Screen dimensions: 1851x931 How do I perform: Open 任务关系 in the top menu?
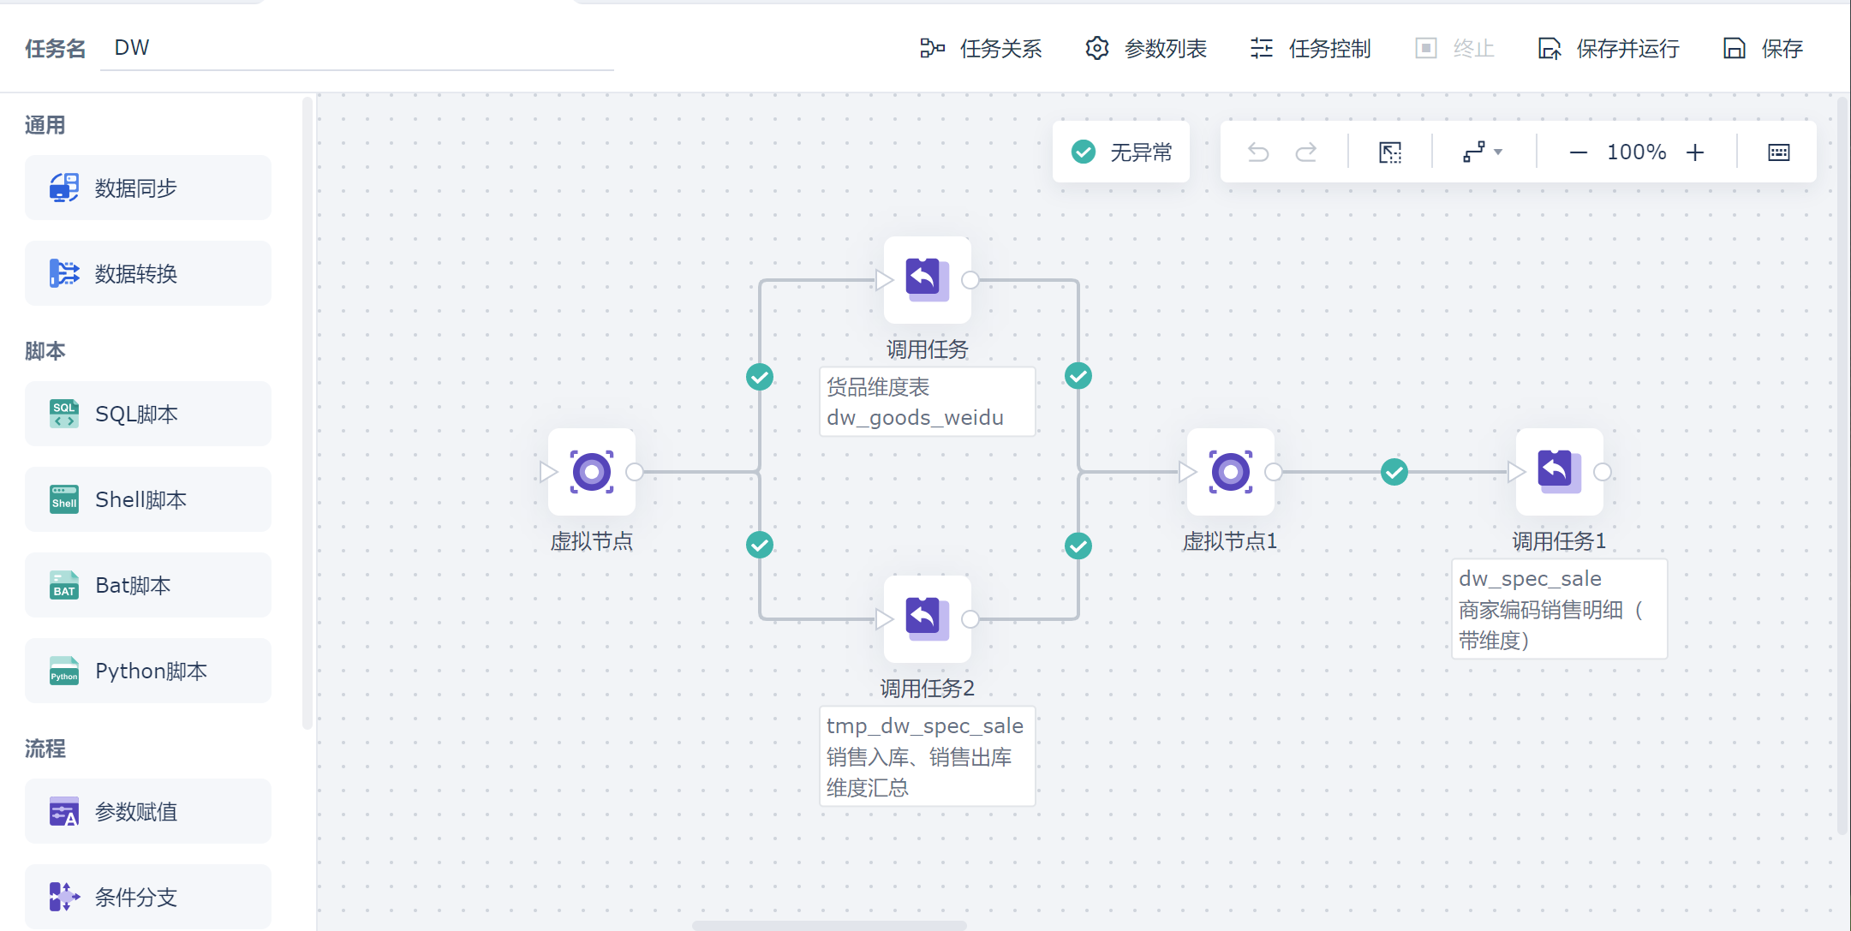point(981,49)
